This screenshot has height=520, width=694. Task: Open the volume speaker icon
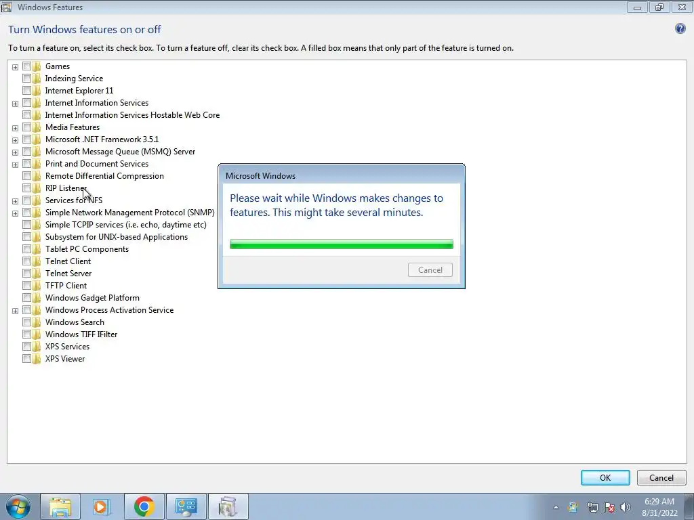626,507
